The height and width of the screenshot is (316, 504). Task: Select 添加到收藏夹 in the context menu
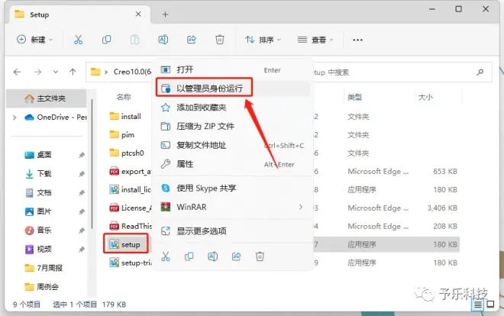click(x=233, y=108)
